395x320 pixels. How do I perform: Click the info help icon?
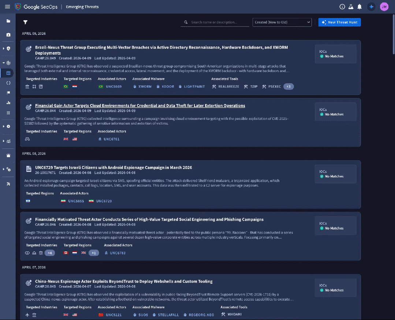[x=342, y=7]
